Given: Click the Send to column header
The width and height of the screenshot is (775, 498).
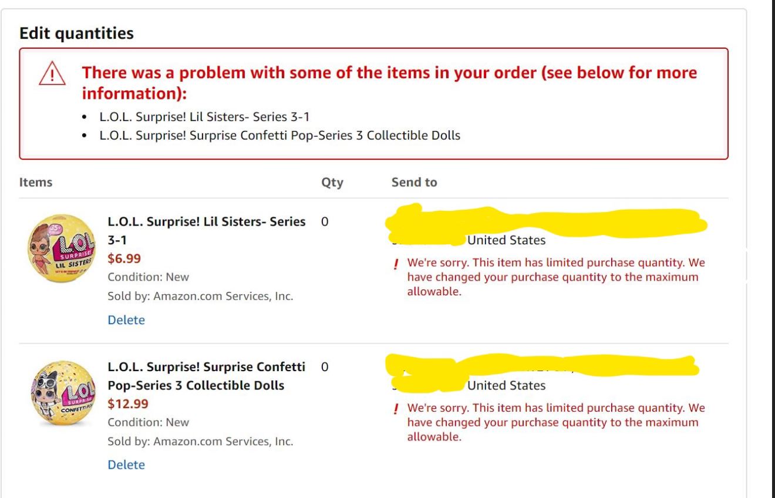Looking at the screenshot, I should tap(414, 183).
